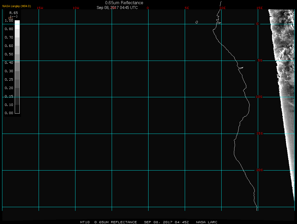Click the 0.10 colorbar value
The width and height of the screenshot is (297, 224).
pos(9,105)
